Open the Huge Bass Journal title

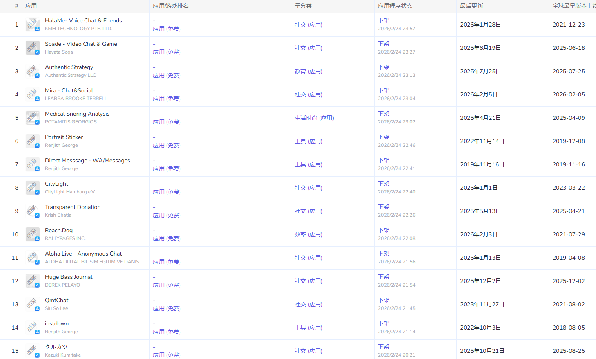[69, 277]
